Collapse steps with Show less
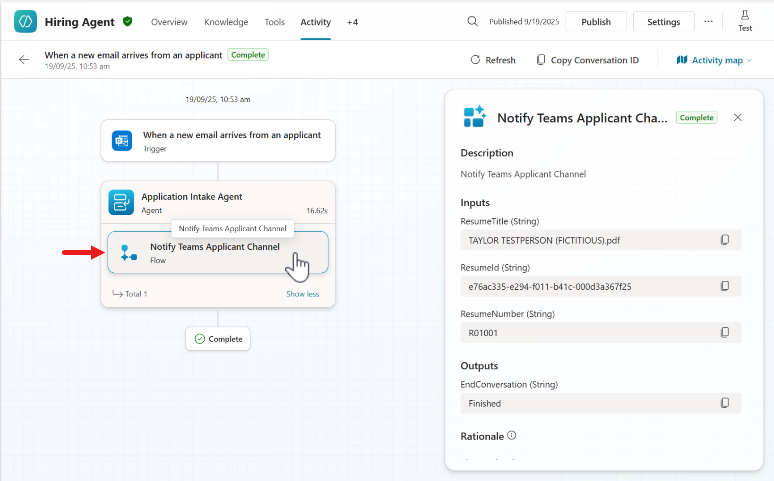 (302, 294)
